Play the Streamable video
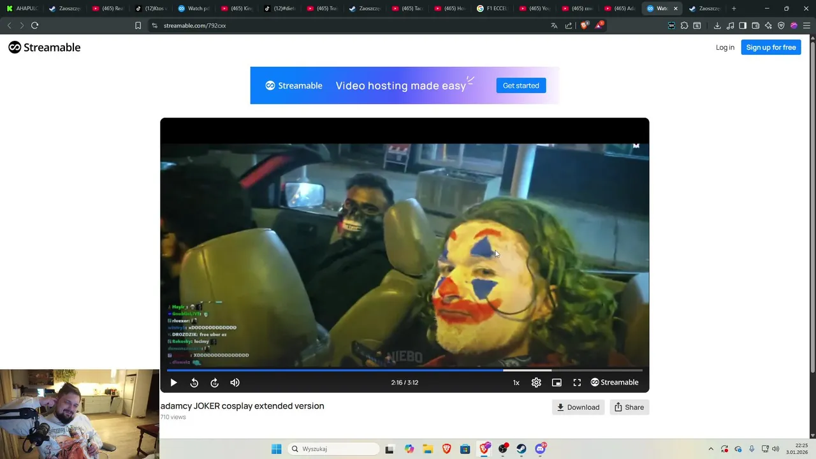The width and height of the screenshot is (816, 459). point(173,382)
